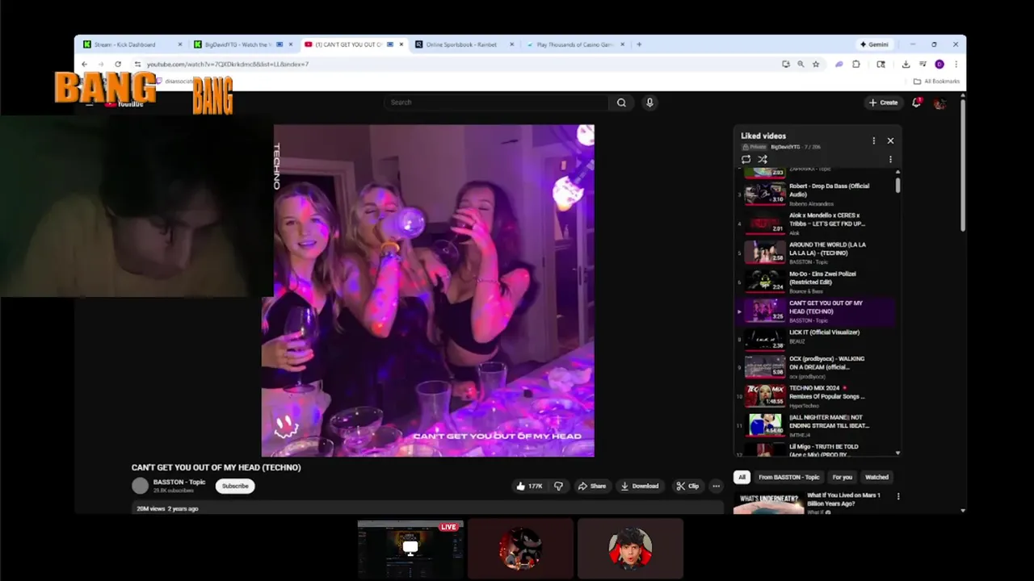The image size is (1034, 581).
Task: Select the For you filter chip
Action: (842, 477)
